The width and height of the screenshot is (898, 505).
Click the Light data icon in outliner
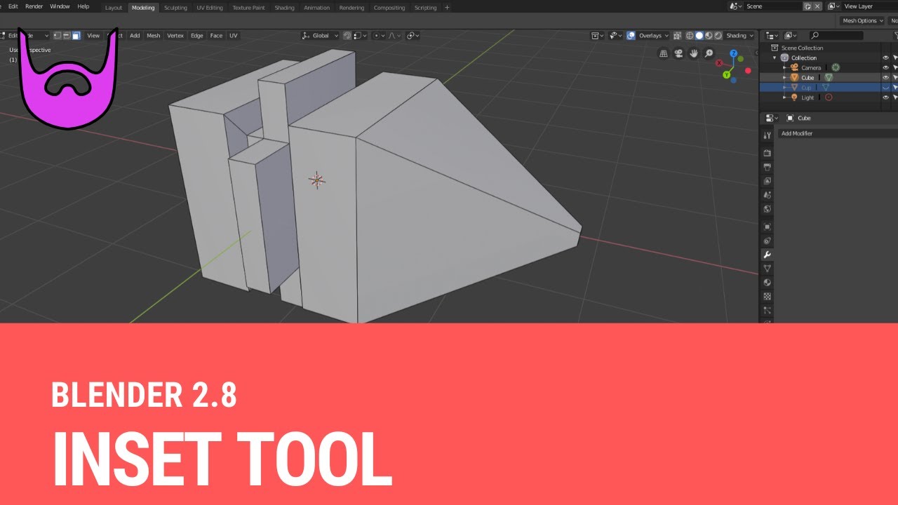[x=829, y=97]
